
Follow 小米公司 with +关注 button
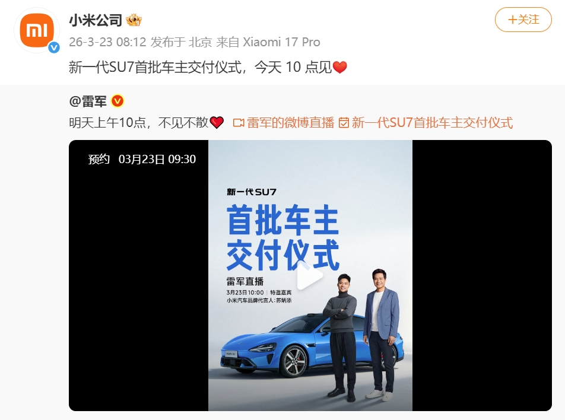(x=523, y=20)
